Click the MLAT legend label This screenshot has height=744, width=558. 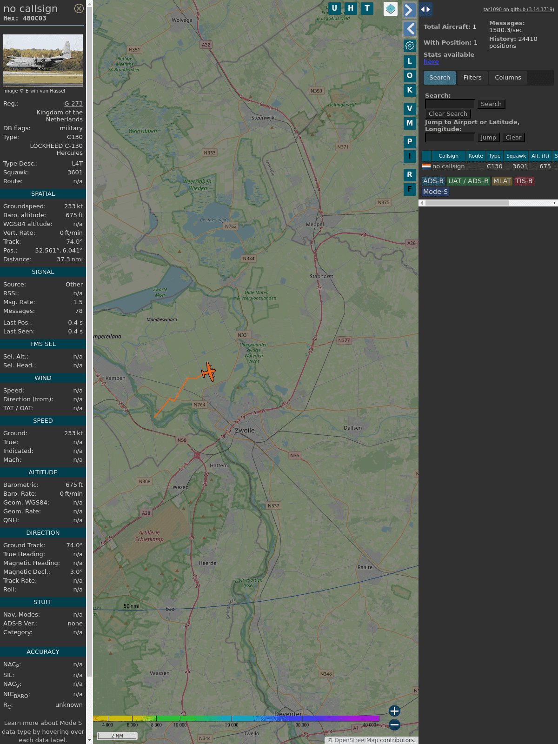pyautogui.click(x=502, y=181)
